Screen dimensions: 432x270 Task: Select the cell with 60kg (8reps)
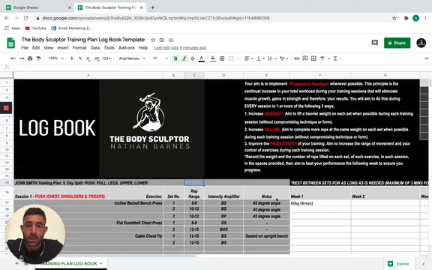pos(320,203)
